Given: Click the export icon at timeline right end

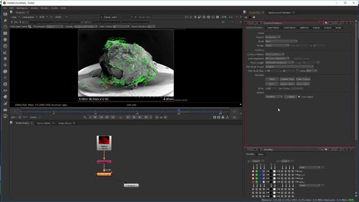Looking at the screenshot, I should coord(227,117).
